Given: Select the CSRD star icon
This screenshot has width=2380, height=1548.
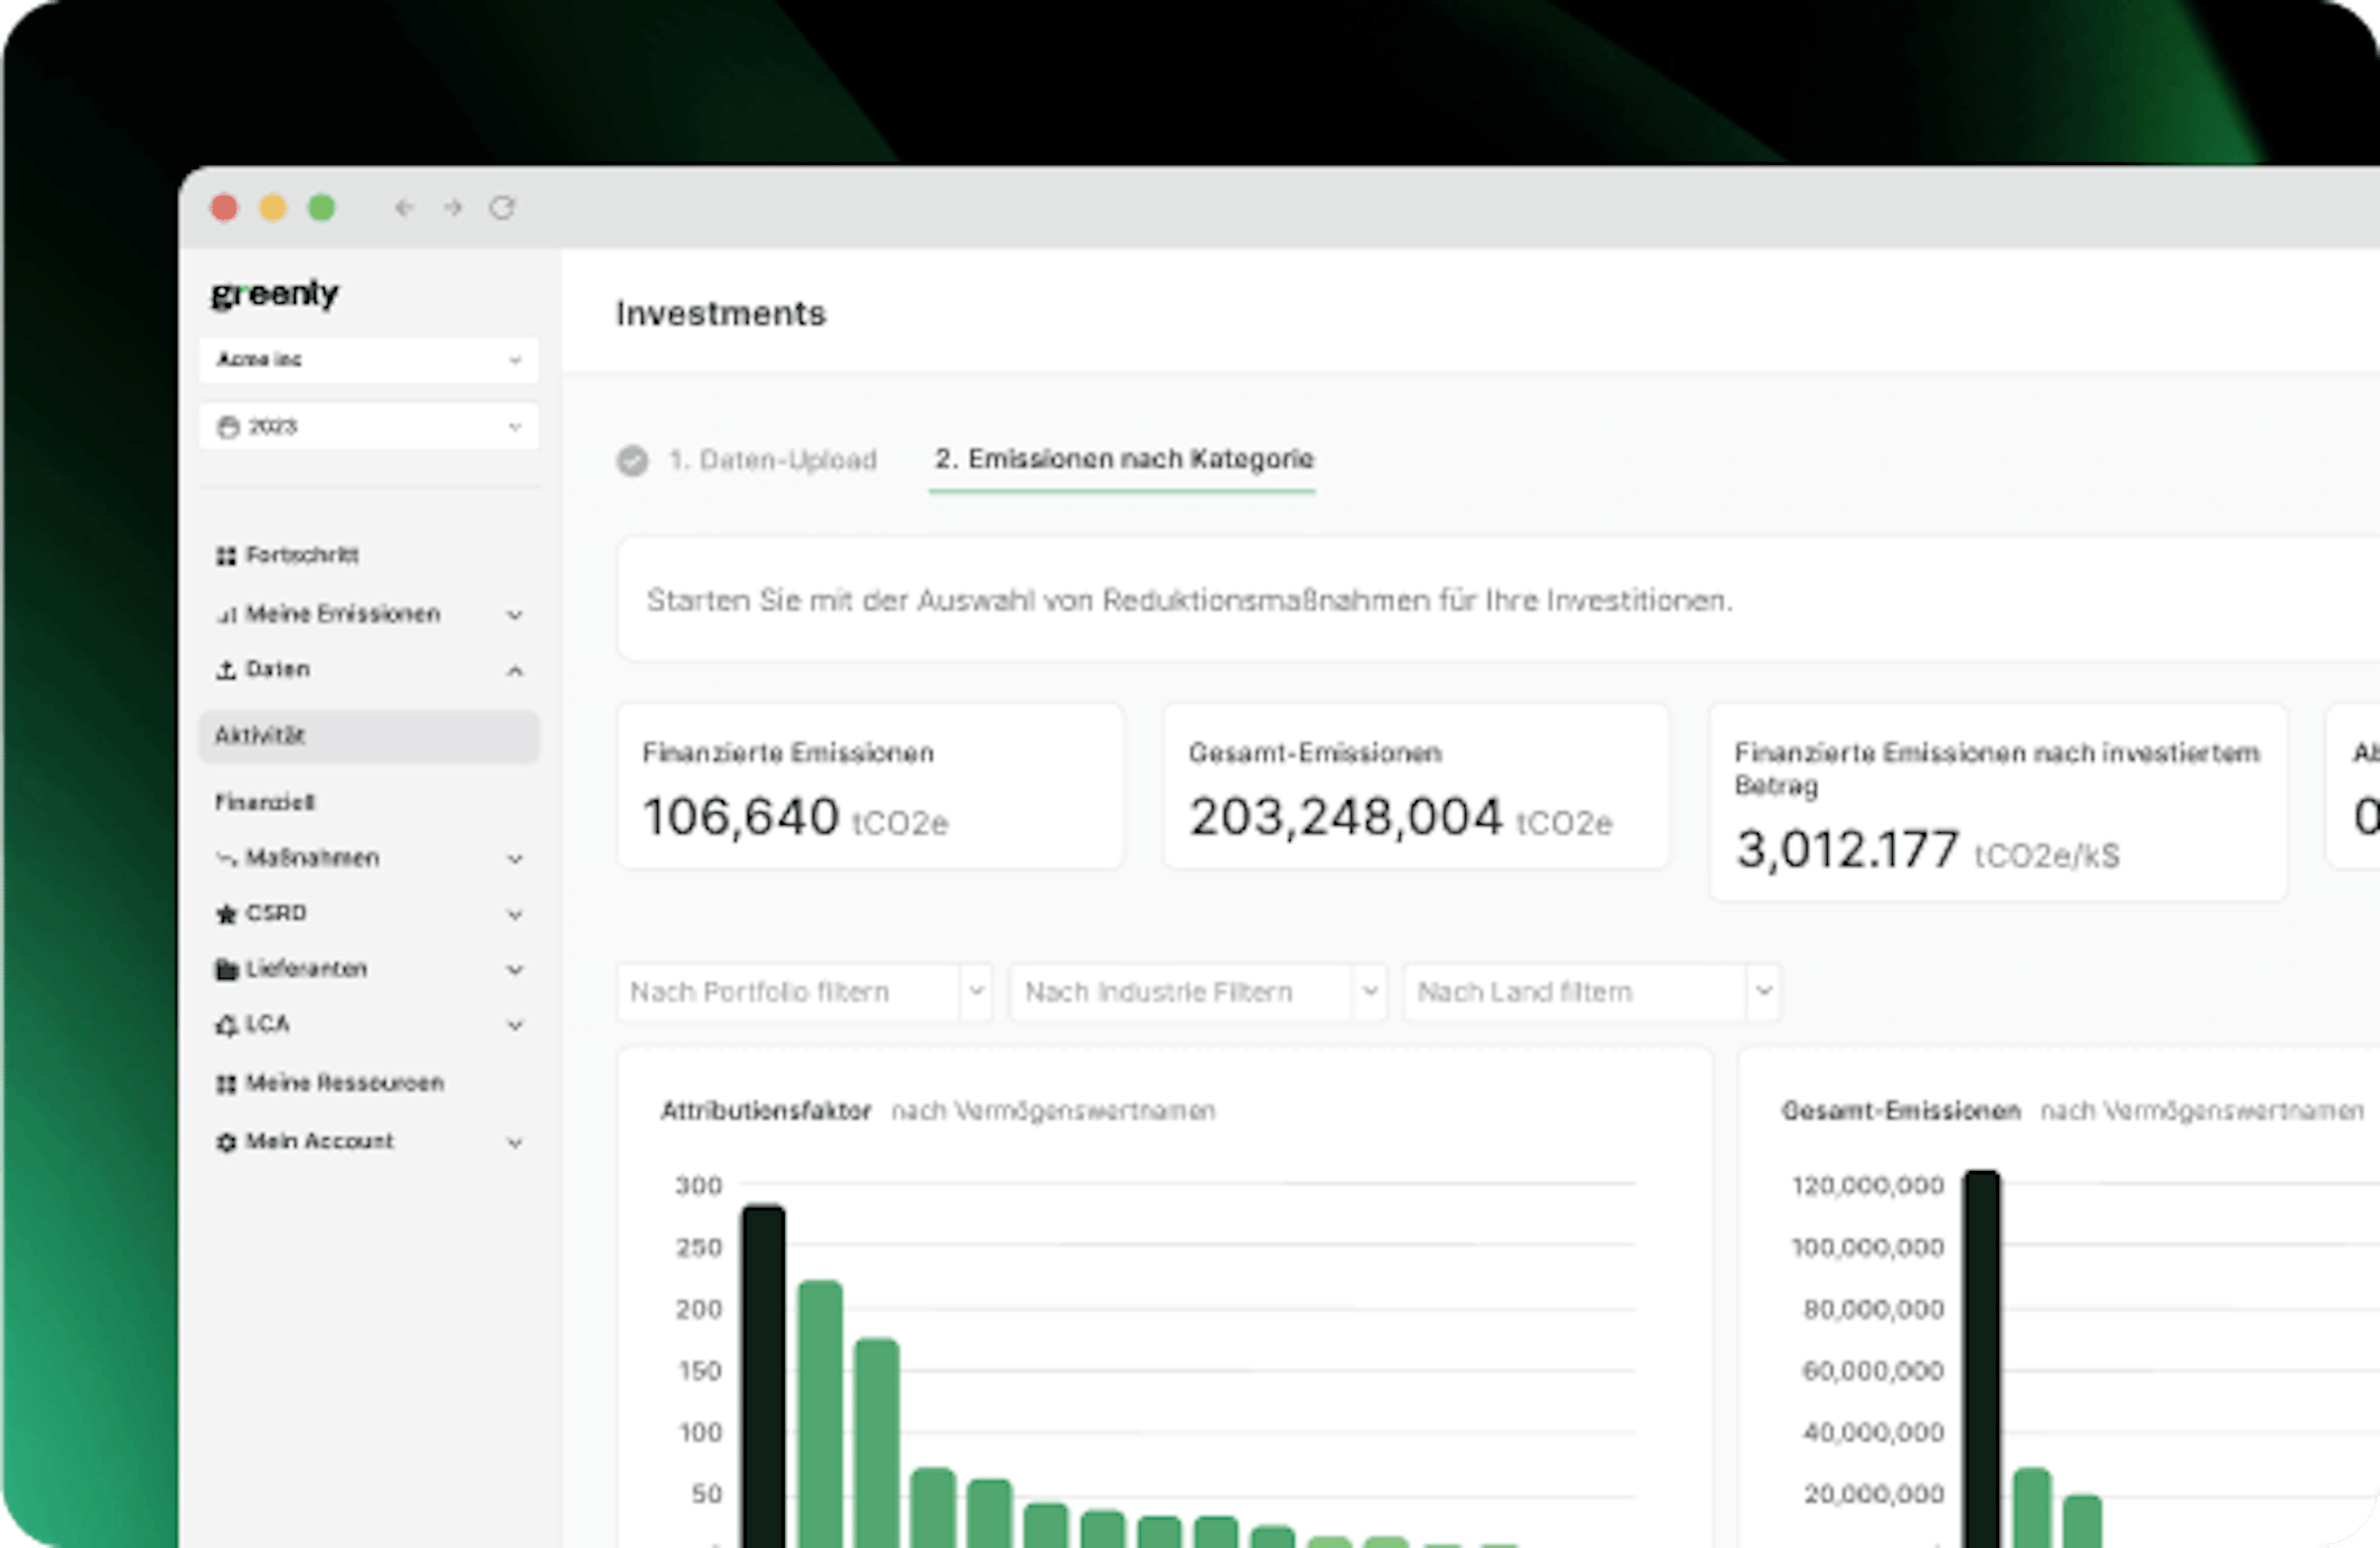Looking at the screenshot, I should pos(228,913).
